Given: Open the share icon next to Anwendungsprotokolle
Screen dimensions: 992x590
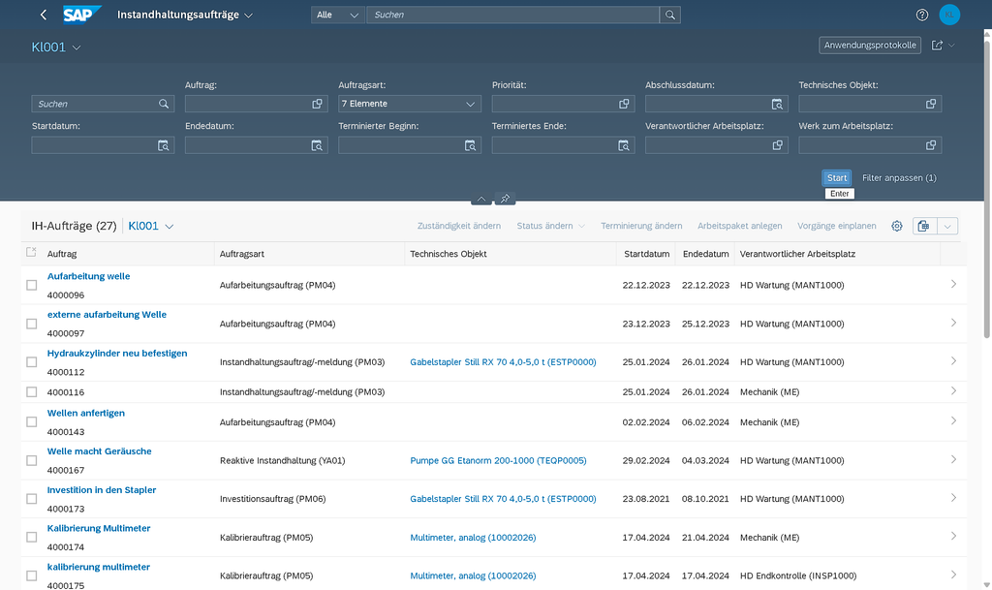Looking at the screenshot, I should coord(937,45).
